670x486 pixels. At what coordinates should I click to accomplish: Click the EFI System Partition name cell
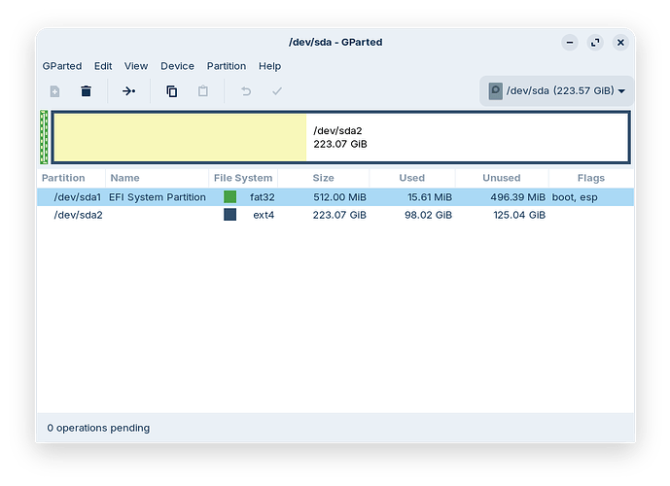pyautogui.click(x=158, y=197)
